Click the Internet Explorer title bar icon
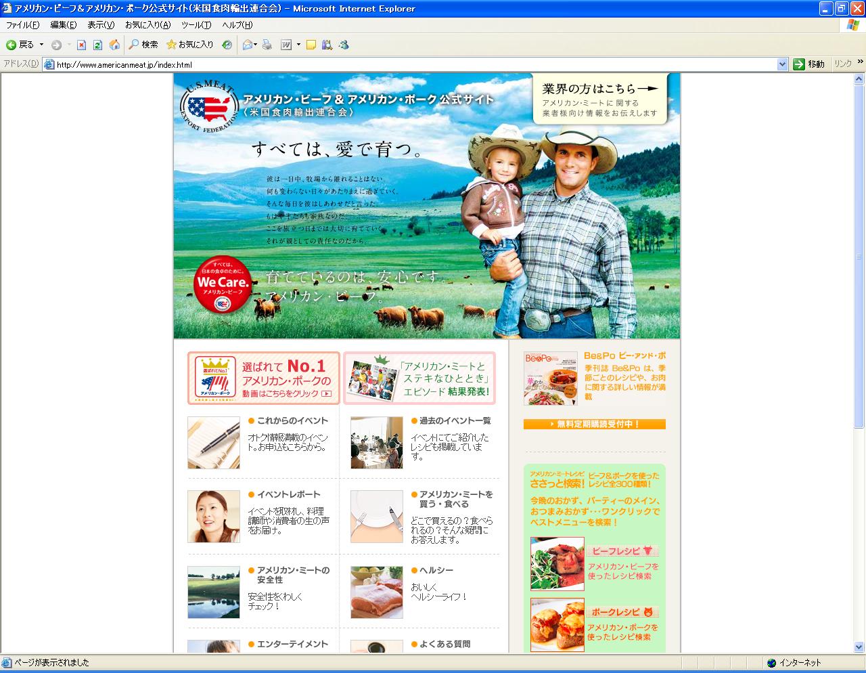 pos(7,8)
